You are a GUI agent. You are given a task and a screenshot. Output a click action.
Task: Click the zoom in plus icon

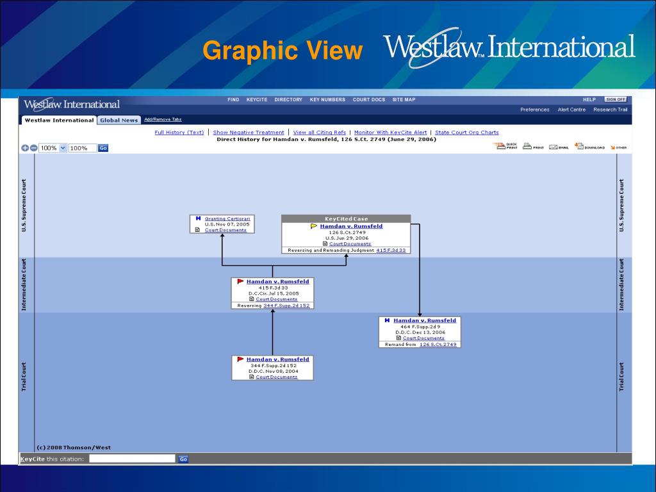25,148
